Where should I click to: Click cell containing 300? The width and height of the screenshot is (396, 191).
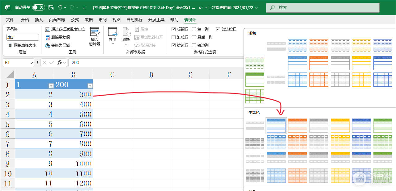[74, 94]
